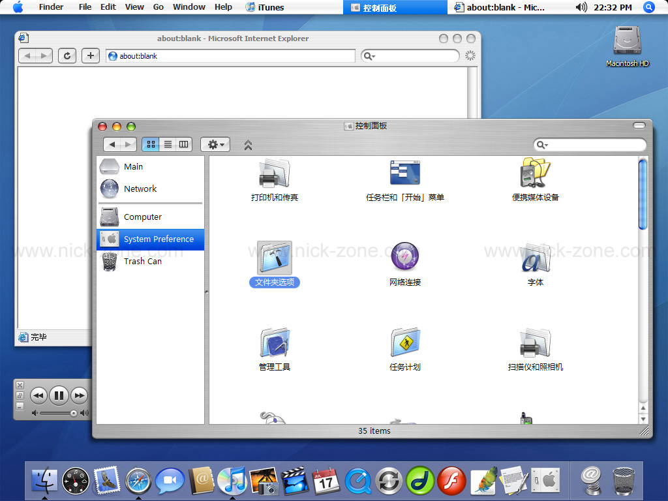This screenshot has width=668, height=501.
Task: Skip to next track in mini player
Action: click(79, 395)
